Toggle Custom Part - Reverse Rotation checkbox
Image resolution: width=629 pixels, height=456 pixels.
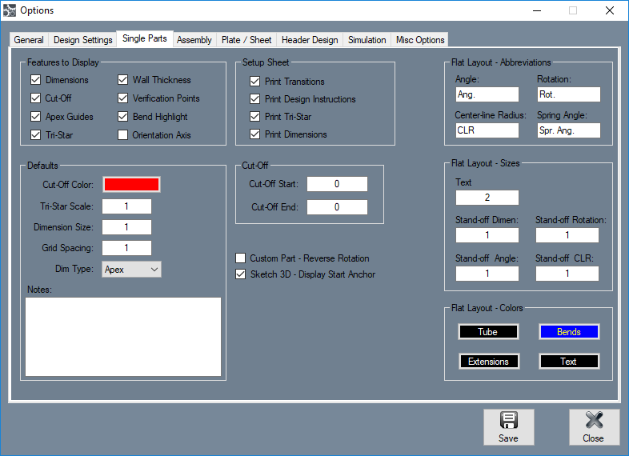241,258
